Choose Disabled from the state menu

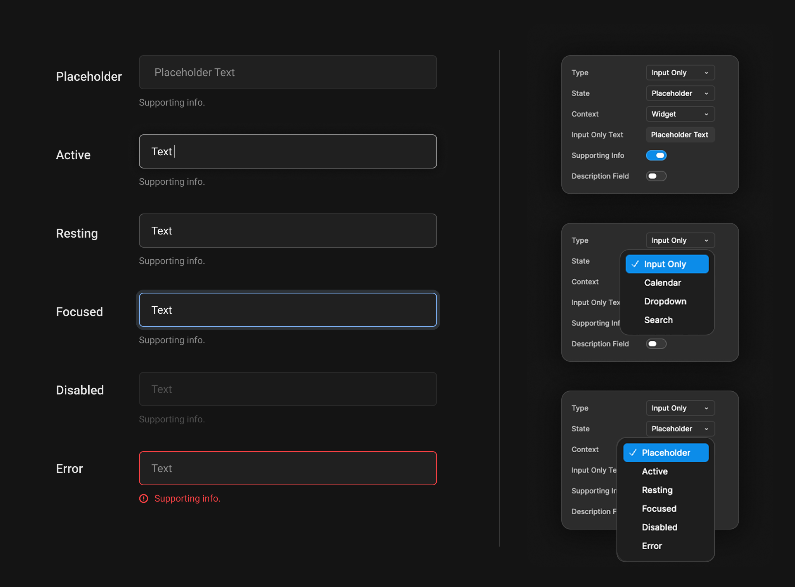click(666, 527)
